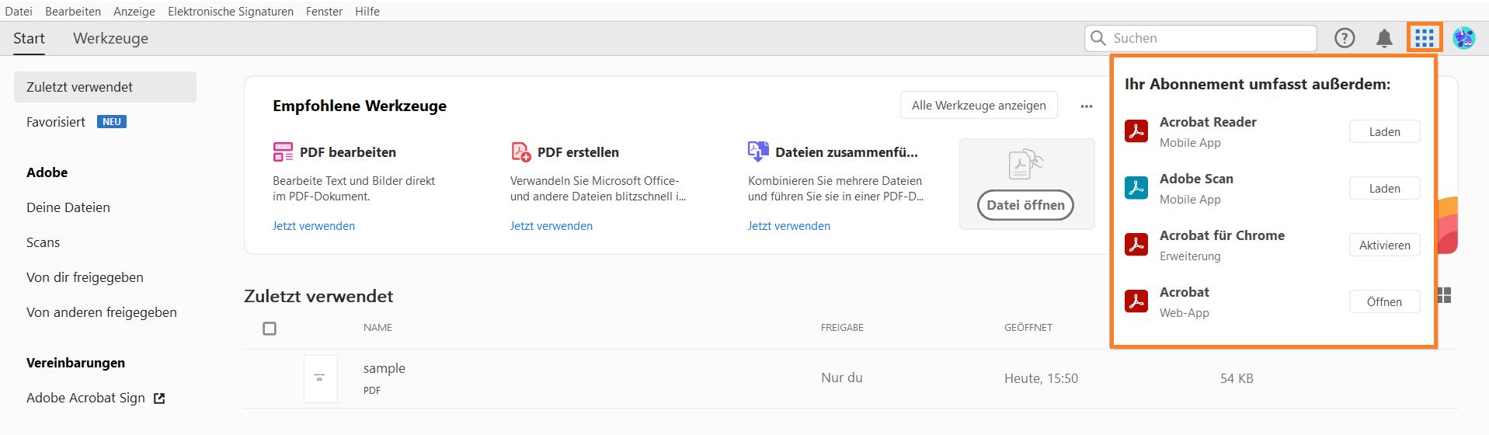Image resolution: width=1489 pixels, height=435 pixels.
Task: Select Von dir freigegeben in the sidebar
Action: coord(85,277)
